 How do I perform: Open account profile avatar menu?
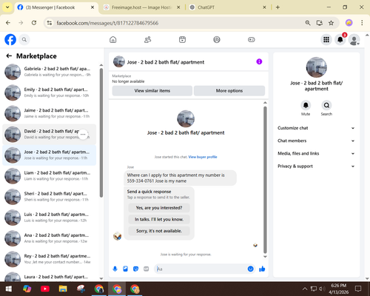tap(354, 40)
